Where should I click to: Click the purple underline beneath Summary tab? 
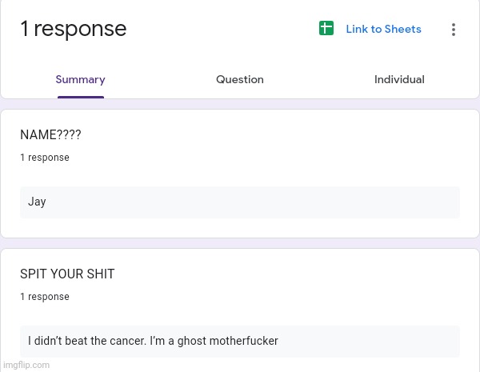pos(80,97)
